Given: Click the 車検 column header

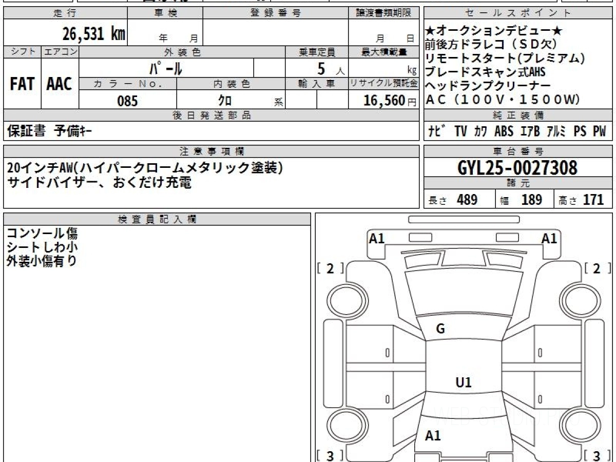Looking at the screenshot, I should point(165,13).
